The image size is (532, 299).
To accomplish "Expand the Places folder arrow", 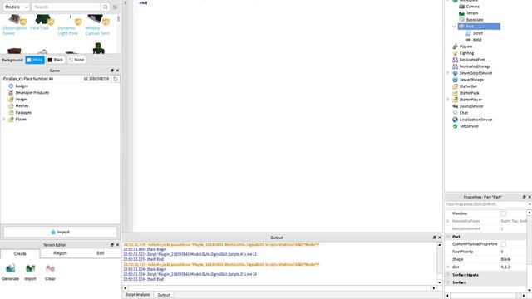I will point(3,119).
